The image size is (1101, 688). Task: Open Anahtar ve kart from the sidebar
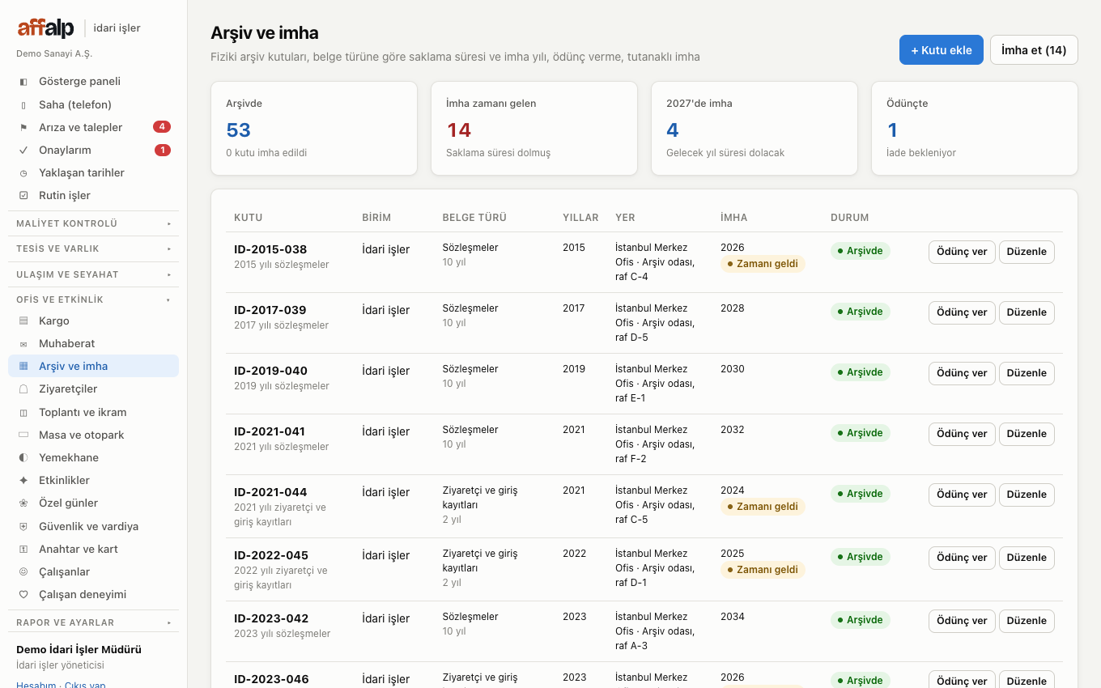pyautogui.click(x=93, y=549)
